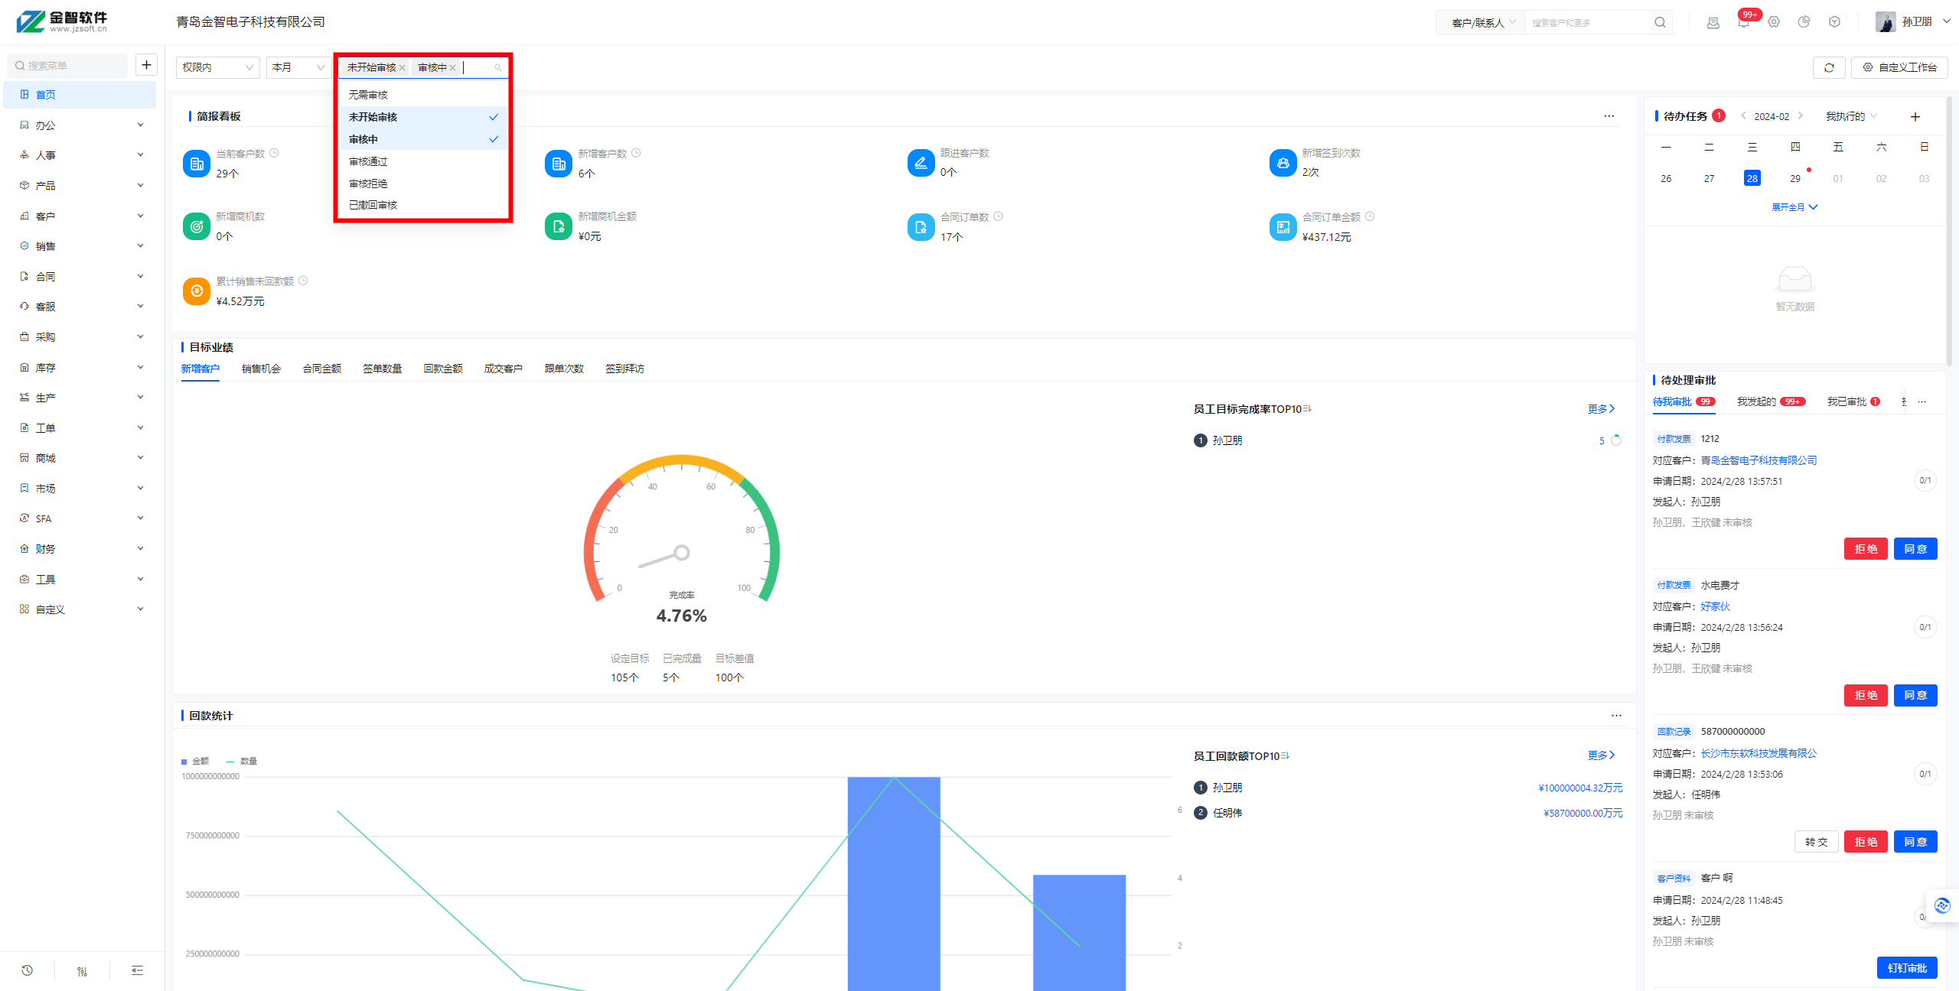Click the refresh icon button
1959x991 pixels.
point(1829,67)
